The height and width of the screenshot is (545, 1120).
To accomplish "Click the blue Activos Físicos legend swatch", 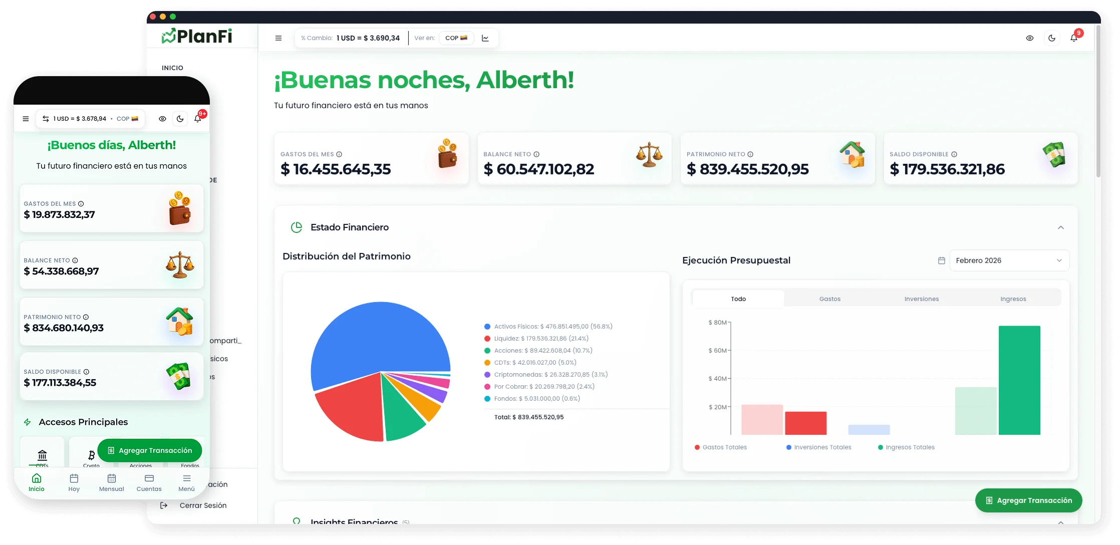I will [487, 327].
